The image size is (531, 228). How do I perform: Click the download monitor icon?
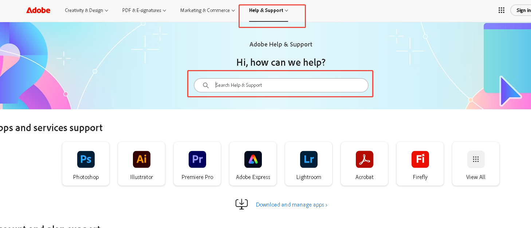(242, 204)
